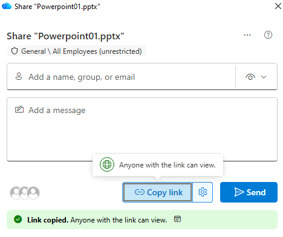Click the green checkmark success icon

18,219
